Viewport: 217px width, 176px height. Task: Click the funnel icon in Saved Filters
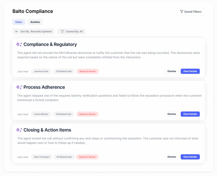tap(181, 12)
